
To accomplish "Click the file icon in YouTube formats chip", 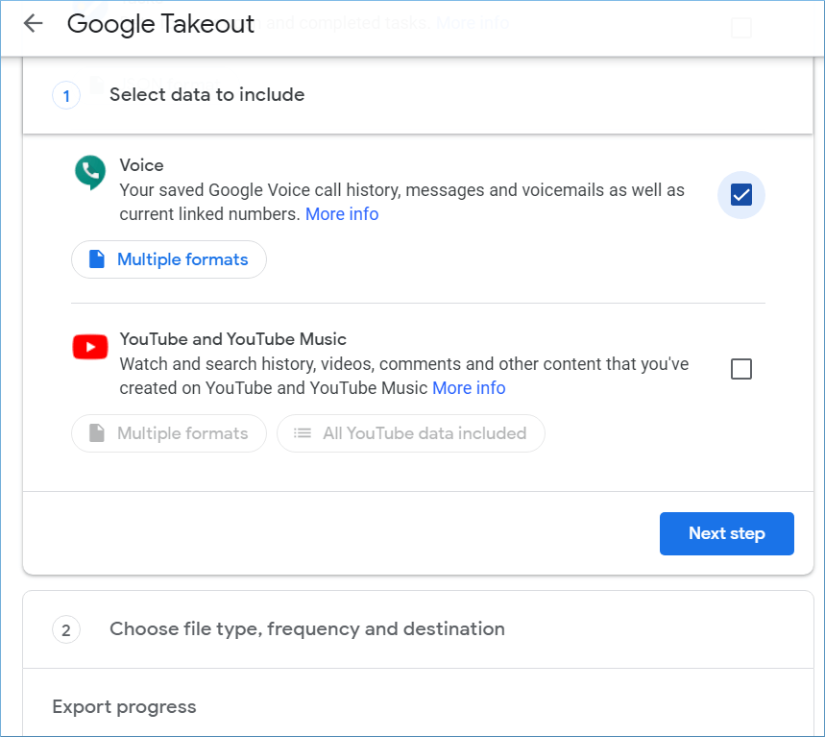I will (x=97, y=432).
